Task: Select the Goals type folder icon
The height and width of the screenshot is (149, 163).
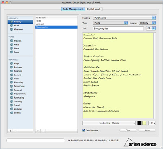Action: 12,52
